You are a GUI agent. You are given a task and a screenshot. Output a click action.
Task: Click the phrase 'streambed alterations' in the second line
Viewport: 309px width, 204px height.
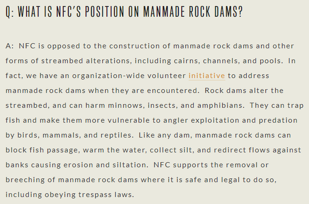[86, 61]
